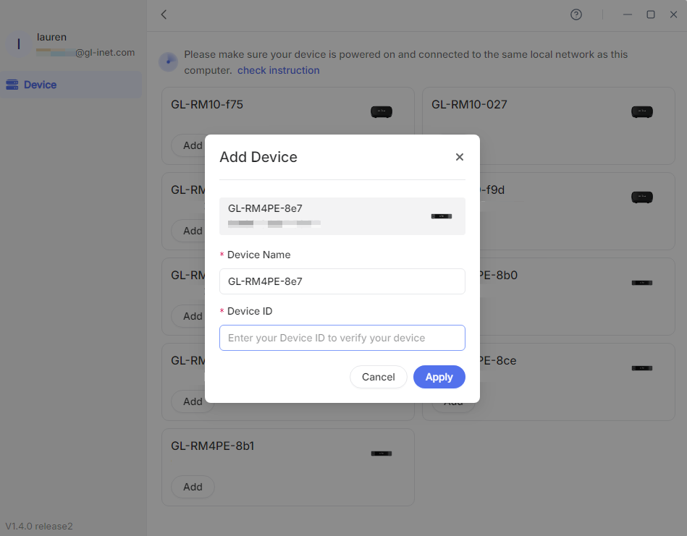The width and height of the screenshot is (687, 536).
Task: Open the help question-mark icon
Action: click(576, 14)
